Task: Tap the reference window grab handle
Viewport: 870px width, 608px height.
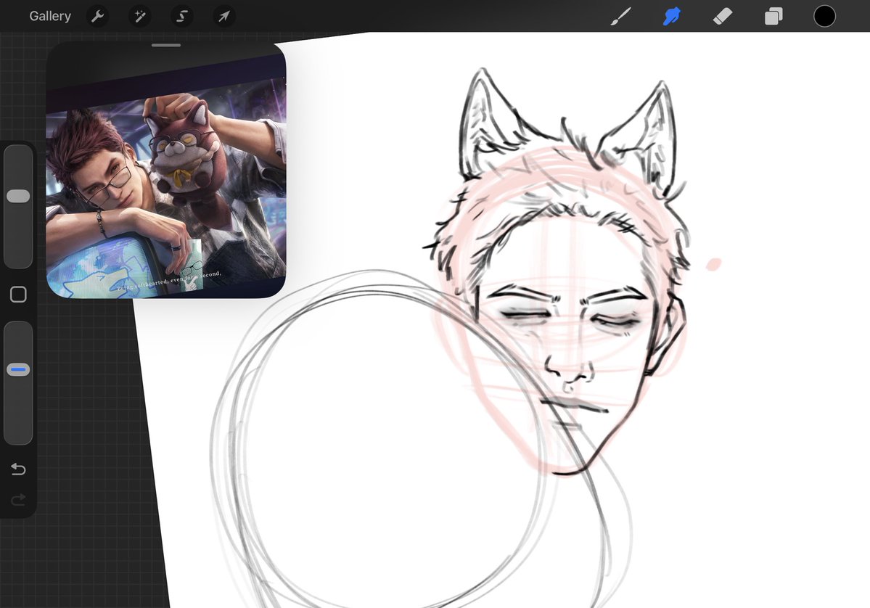Action: click(x=166, y=46)
